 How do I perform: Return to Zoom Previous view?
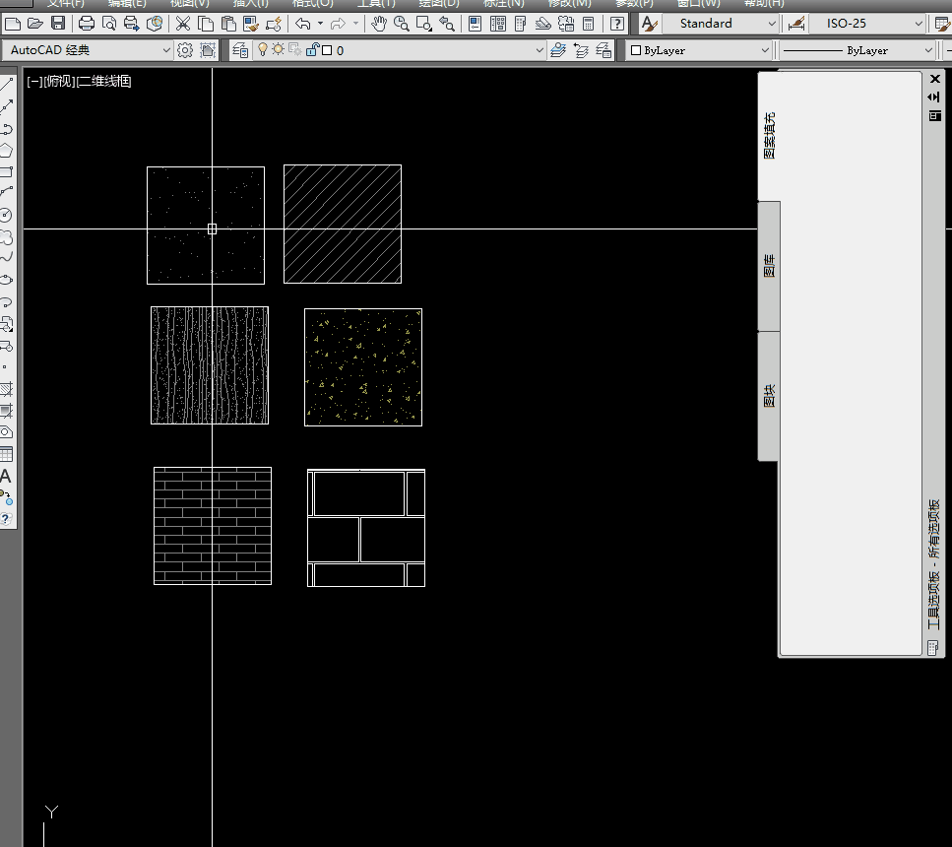(447, 24)
